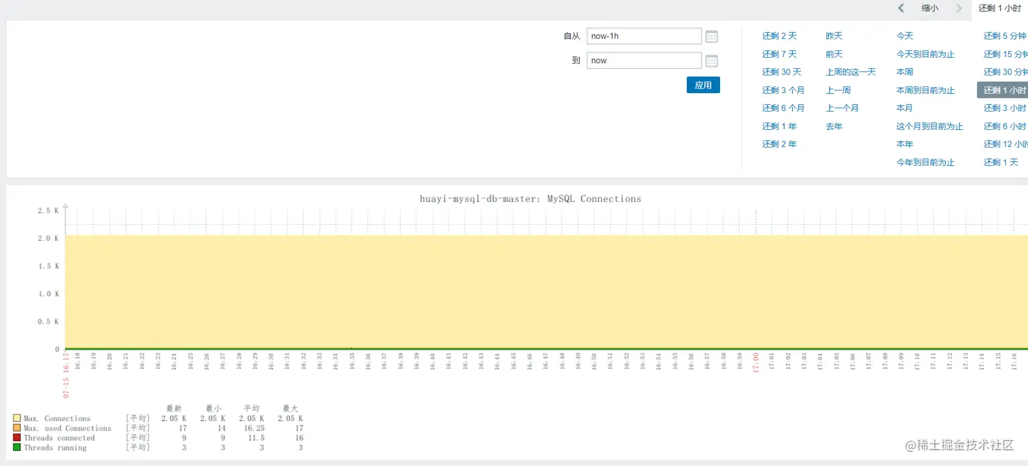Click the Max. used Connections legend label
This screenshot has width=1028, height=466.
click(x=67, y=429)
